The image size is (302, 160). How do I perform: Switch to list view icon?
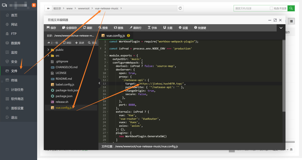tap(291, 21)
